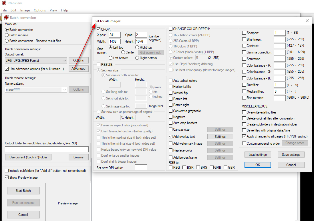This screenshot has height=221, width=314.
Task: Click the crop Y-pos field
Action: (141, 35)
